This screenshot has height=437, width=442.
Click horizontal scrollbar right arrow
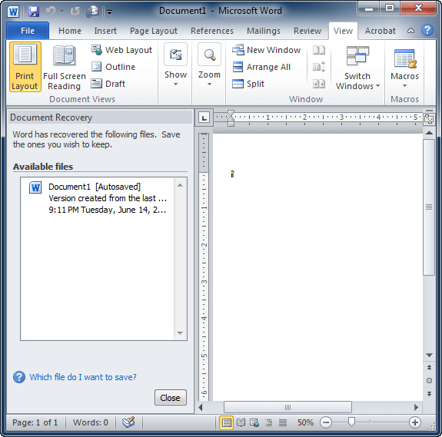click(416, 407)
